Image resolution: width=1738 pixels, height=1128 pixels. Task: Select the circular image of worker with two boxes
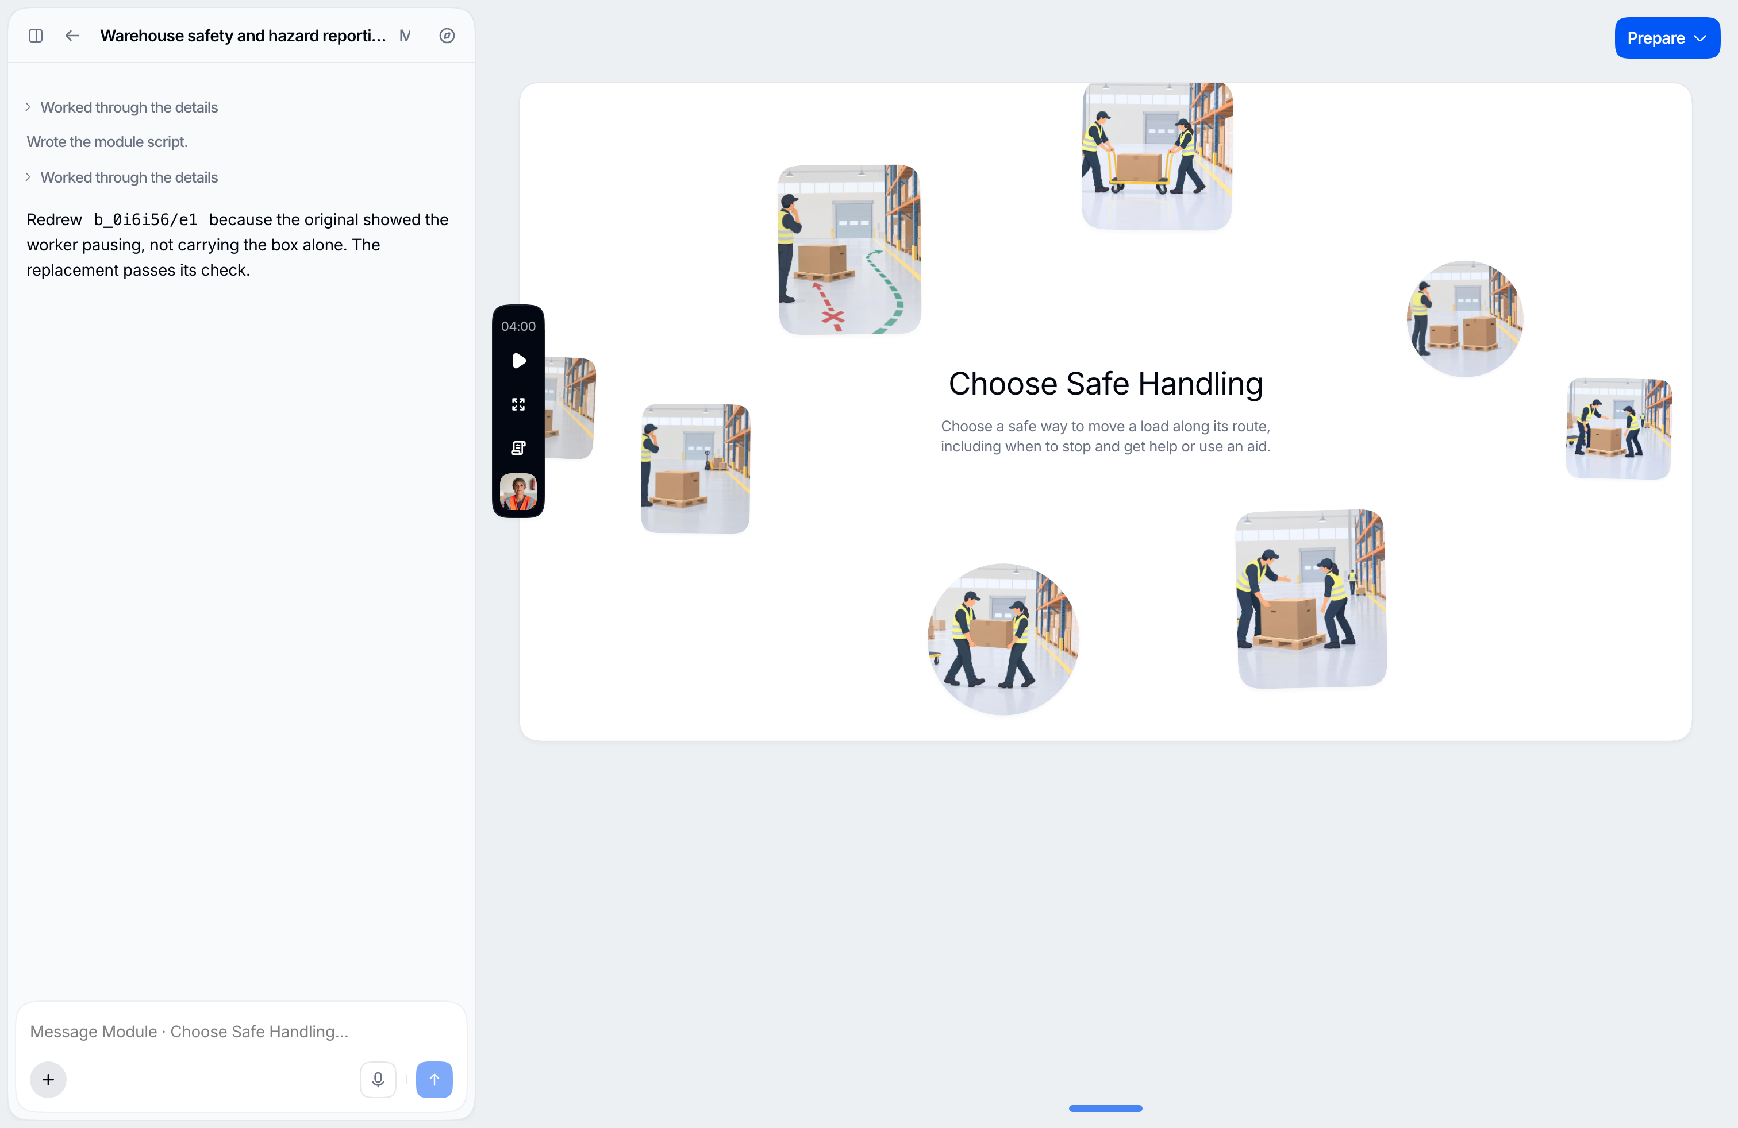[1464, 319]
